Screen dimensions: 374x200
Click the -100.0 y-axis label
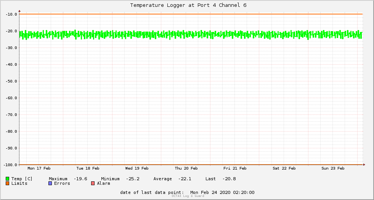pos(11,165)
